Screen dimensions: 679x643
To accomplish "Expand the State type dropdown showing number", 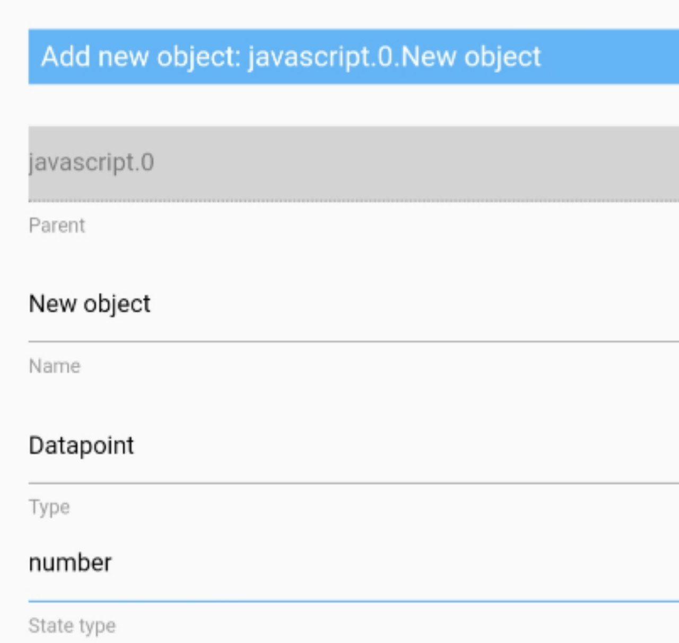I will click(x=354, y=563).
